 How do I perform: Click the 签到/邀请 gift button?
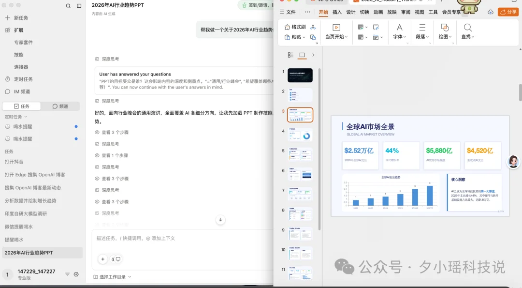[x=256, y=5]
